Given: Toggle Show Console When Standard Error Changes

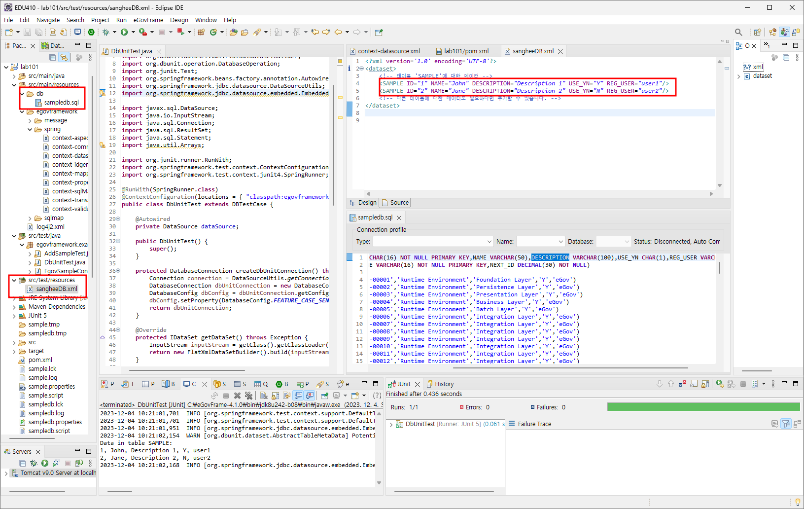Looking at the screenshot, I should pyautogui.click(x=310, y=396).
